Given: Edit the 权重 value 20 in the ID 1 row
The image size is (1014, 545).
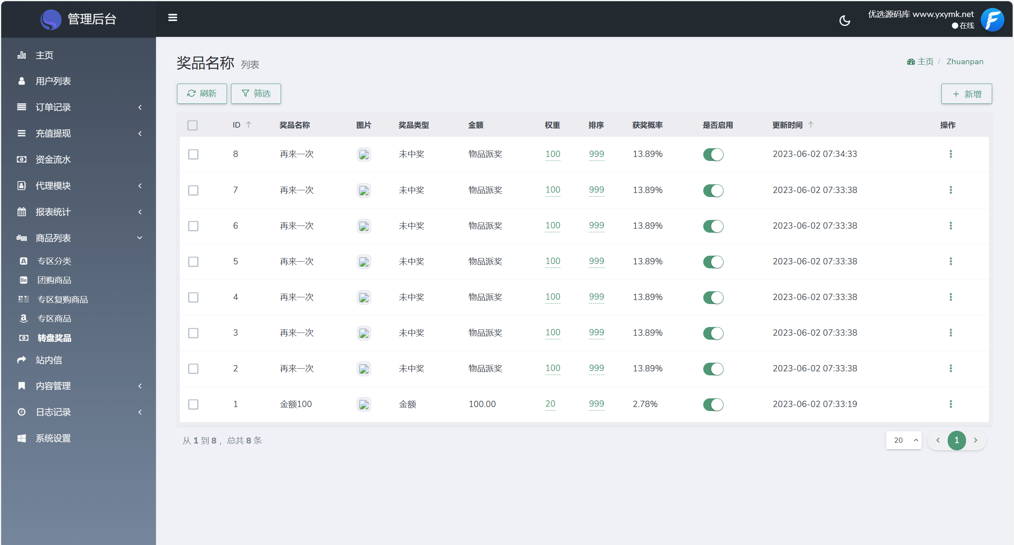Looking at the screenshot, I should coord(550,404).
